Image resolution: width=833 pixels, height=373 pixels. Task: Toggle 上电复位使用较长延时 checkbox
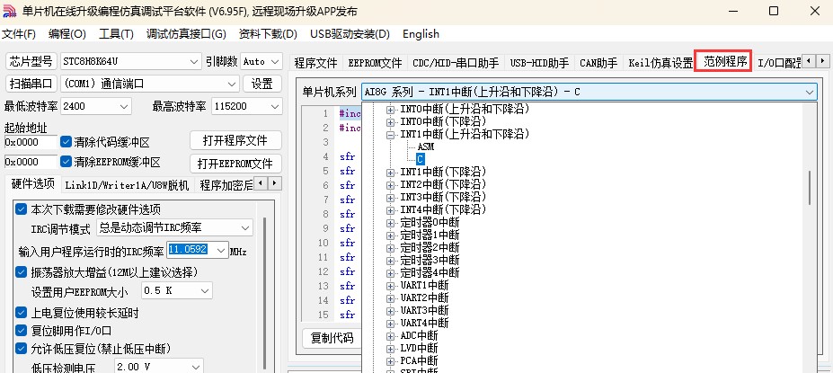pyautogui.click(x=21, y=313)
